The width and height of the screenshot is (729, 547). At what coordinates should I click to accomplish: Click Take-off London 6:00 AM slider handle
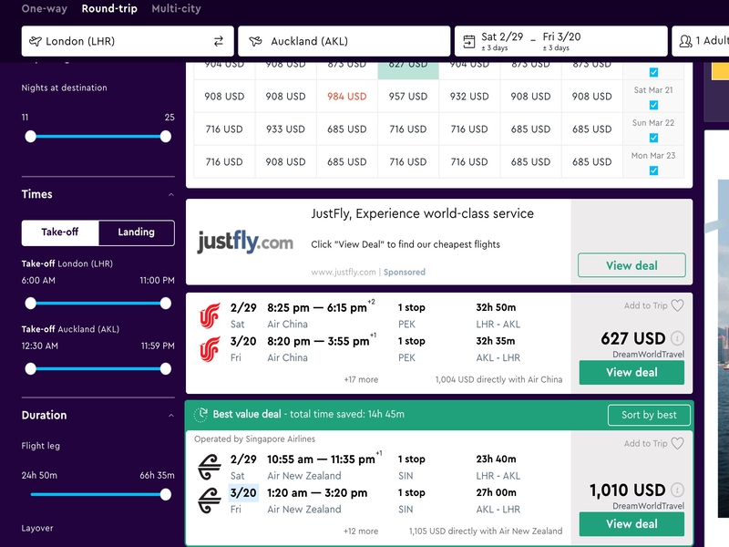click(x=31, y=304)
